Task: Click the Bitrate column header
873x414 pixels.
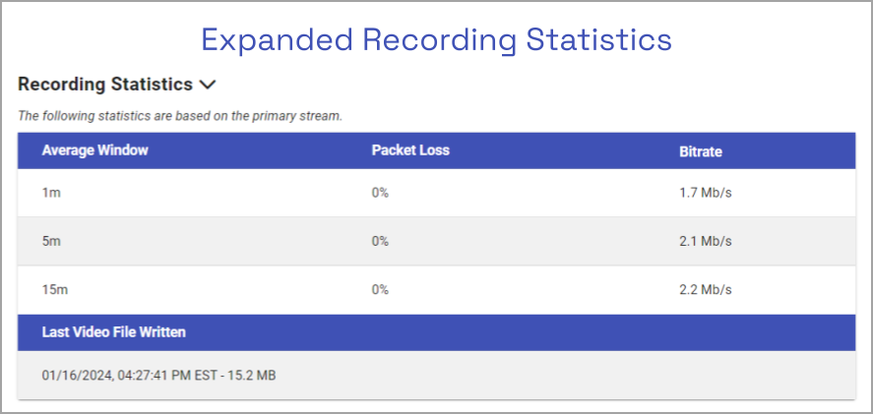Action: (700, 151)
